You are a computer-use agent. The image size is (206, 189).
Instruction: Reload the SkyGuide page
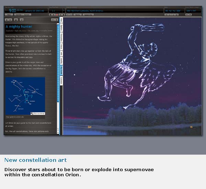tap(22, 20)
